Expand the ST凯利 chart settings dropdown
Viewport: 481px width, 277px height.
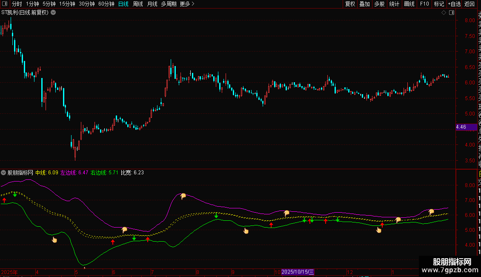point(53,13)
